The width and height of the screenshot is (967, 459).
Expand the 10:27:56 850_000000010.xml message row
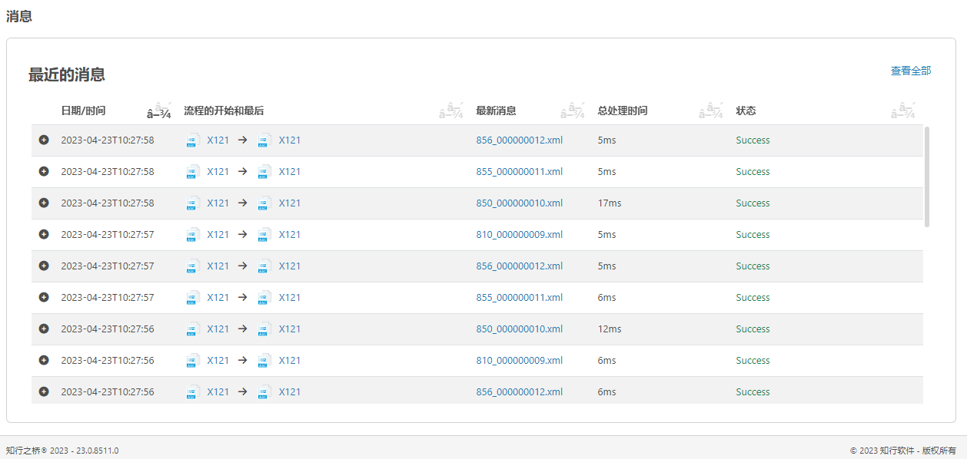44,329
